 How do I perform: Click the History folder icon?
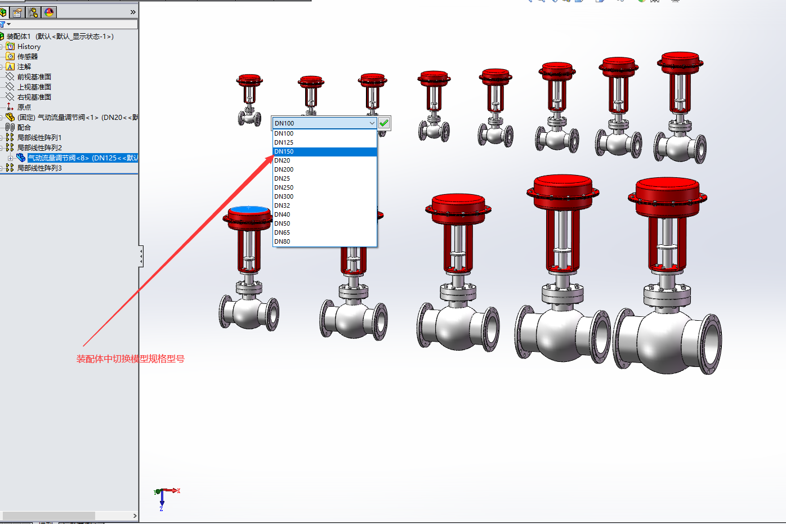point(10,47)
